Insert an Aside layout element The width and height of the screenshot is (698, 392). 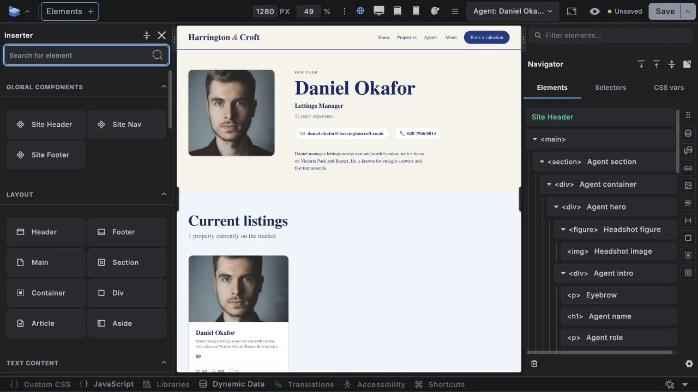click(127, 323)
